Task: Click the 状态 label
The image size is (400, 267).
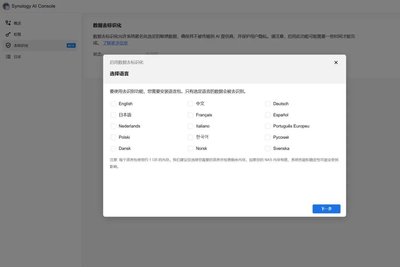Action: [x=98, y=54]
